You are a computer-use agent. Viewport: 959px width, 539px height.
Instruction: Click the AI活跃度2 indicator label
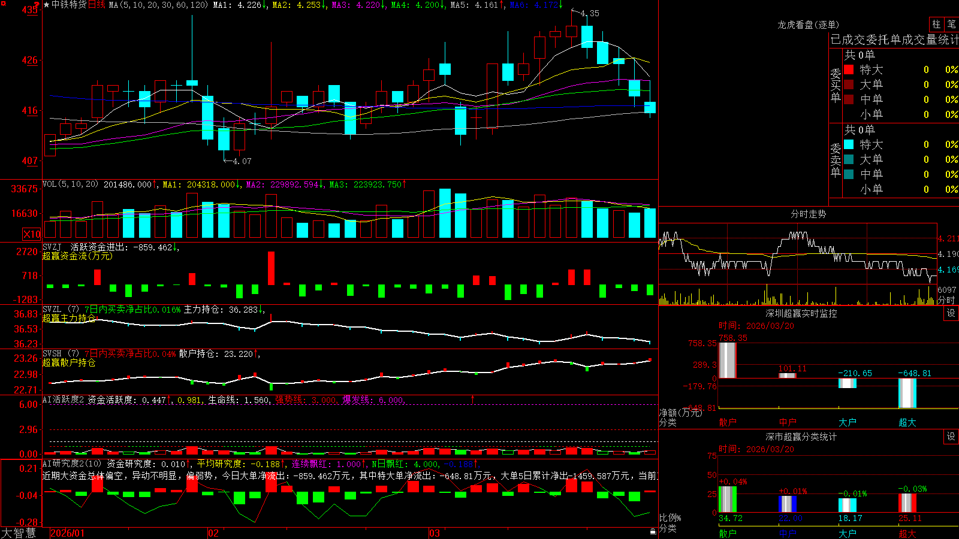click(x=63, y=399)
